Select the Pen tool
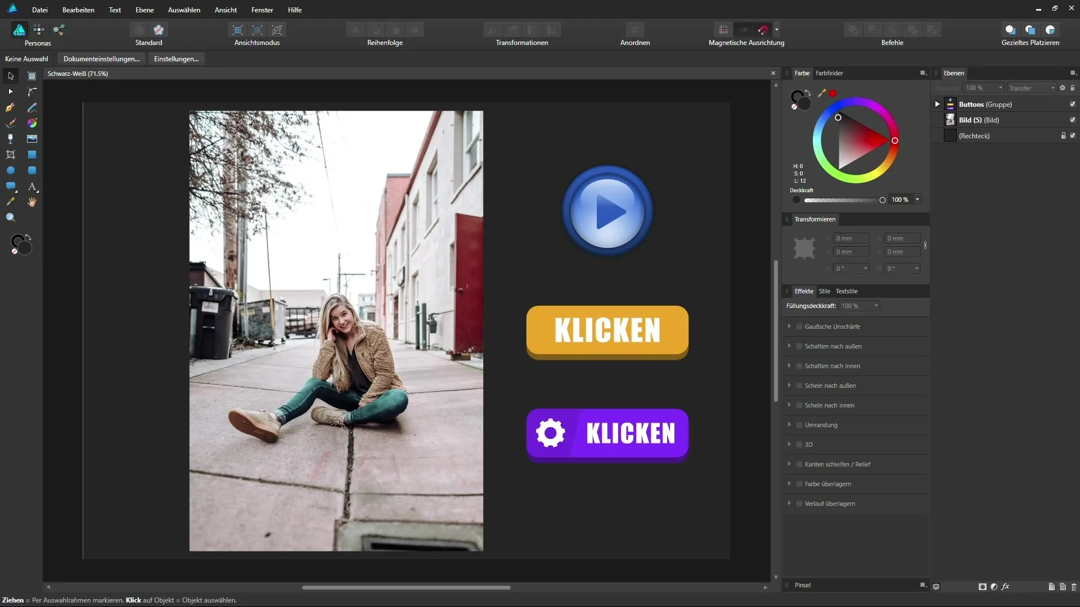The width and height of the screenshot is (1080, 607). pyautogui.click(x=11, y=107)
